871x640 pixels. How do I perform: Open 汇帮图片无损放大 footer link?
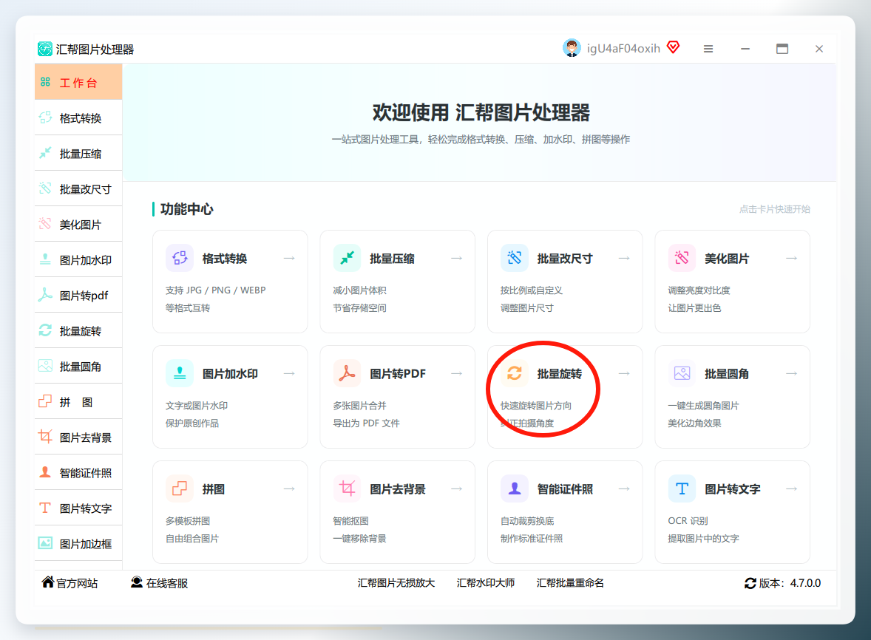tap(396, 583)
